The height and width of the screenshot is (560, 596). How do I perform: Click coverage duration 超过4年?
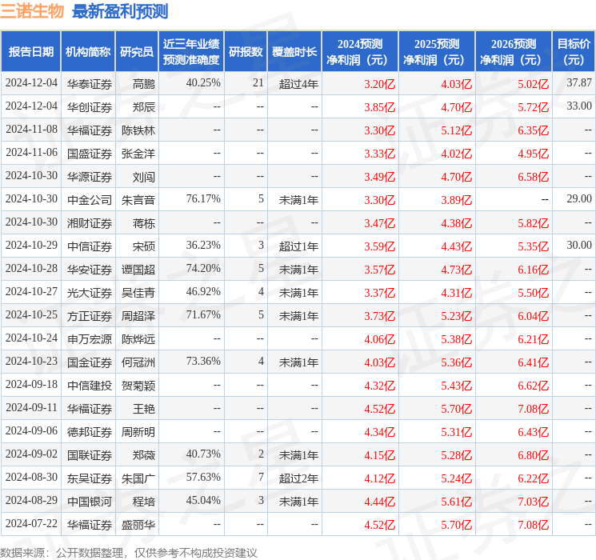298,84
